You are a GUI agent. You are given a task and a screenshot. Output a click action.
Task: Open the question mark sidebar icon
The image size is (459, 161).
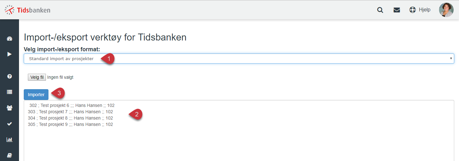click(9, 76)
